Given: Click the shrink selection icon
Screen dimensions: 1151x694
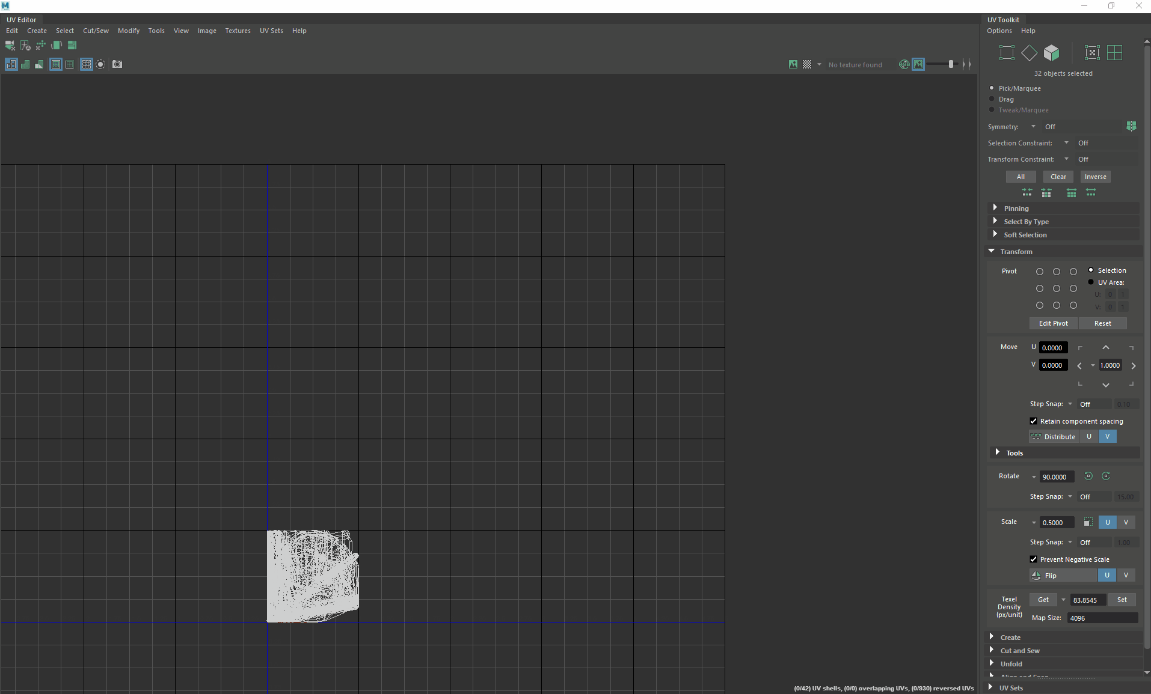Looking at the screenshot, I should click(x=1046, y=193).
